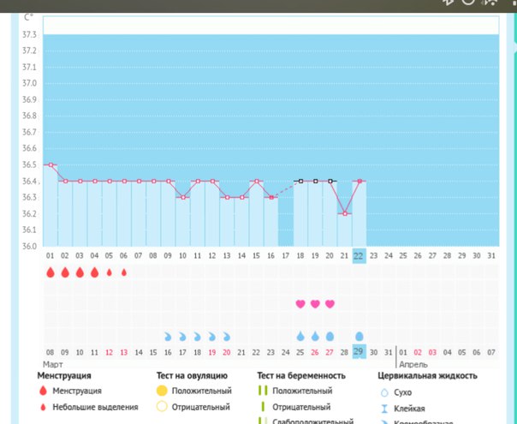Click the Клейкая cervical fluid legend icon
Screen dimensions: 517x424
click(x=383, y=408)
